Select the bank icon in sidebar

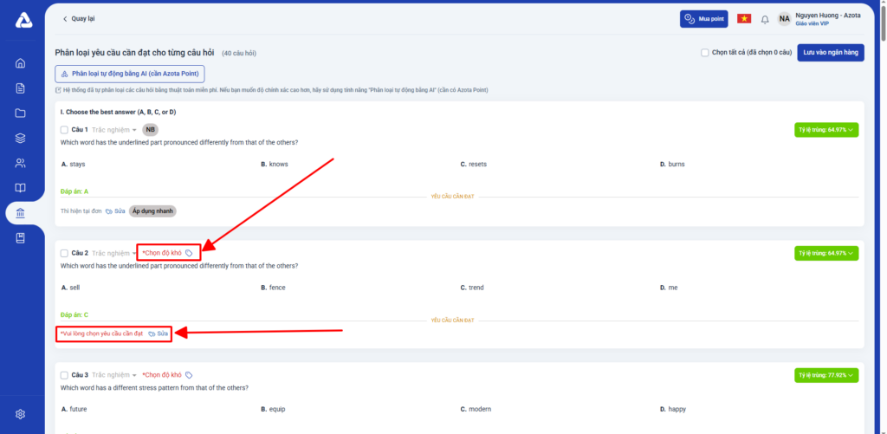(21, 213)
